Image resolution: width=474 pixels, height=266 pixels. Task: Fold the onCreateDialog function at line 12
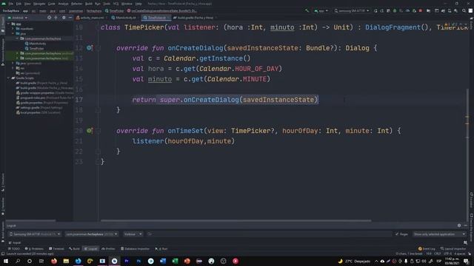(98, 48)
